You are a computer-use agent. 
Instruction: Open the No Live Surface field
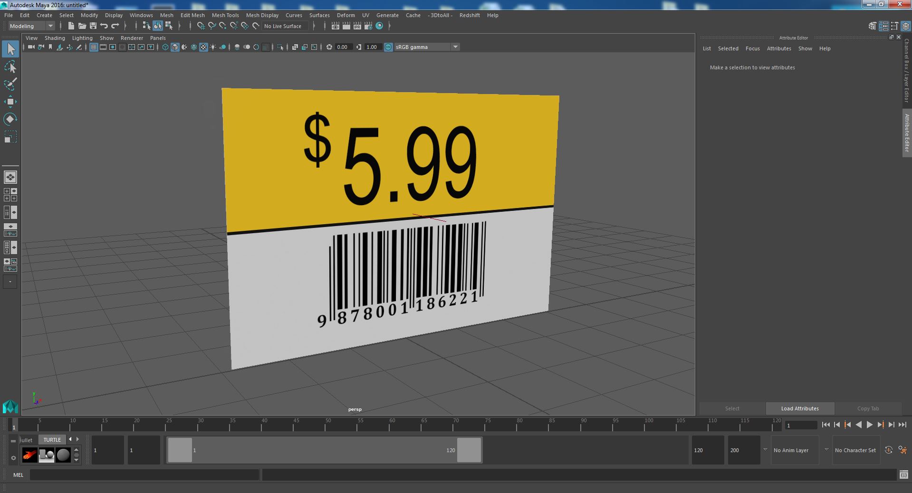(x=285, y=26)
